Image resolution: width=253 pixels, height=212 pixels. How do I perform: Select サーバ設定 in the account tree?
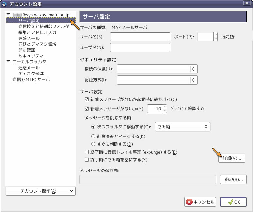point(40,21)
